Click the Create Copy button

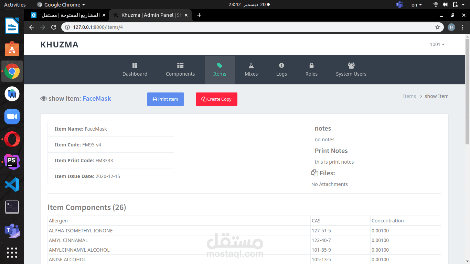point(216,99)
